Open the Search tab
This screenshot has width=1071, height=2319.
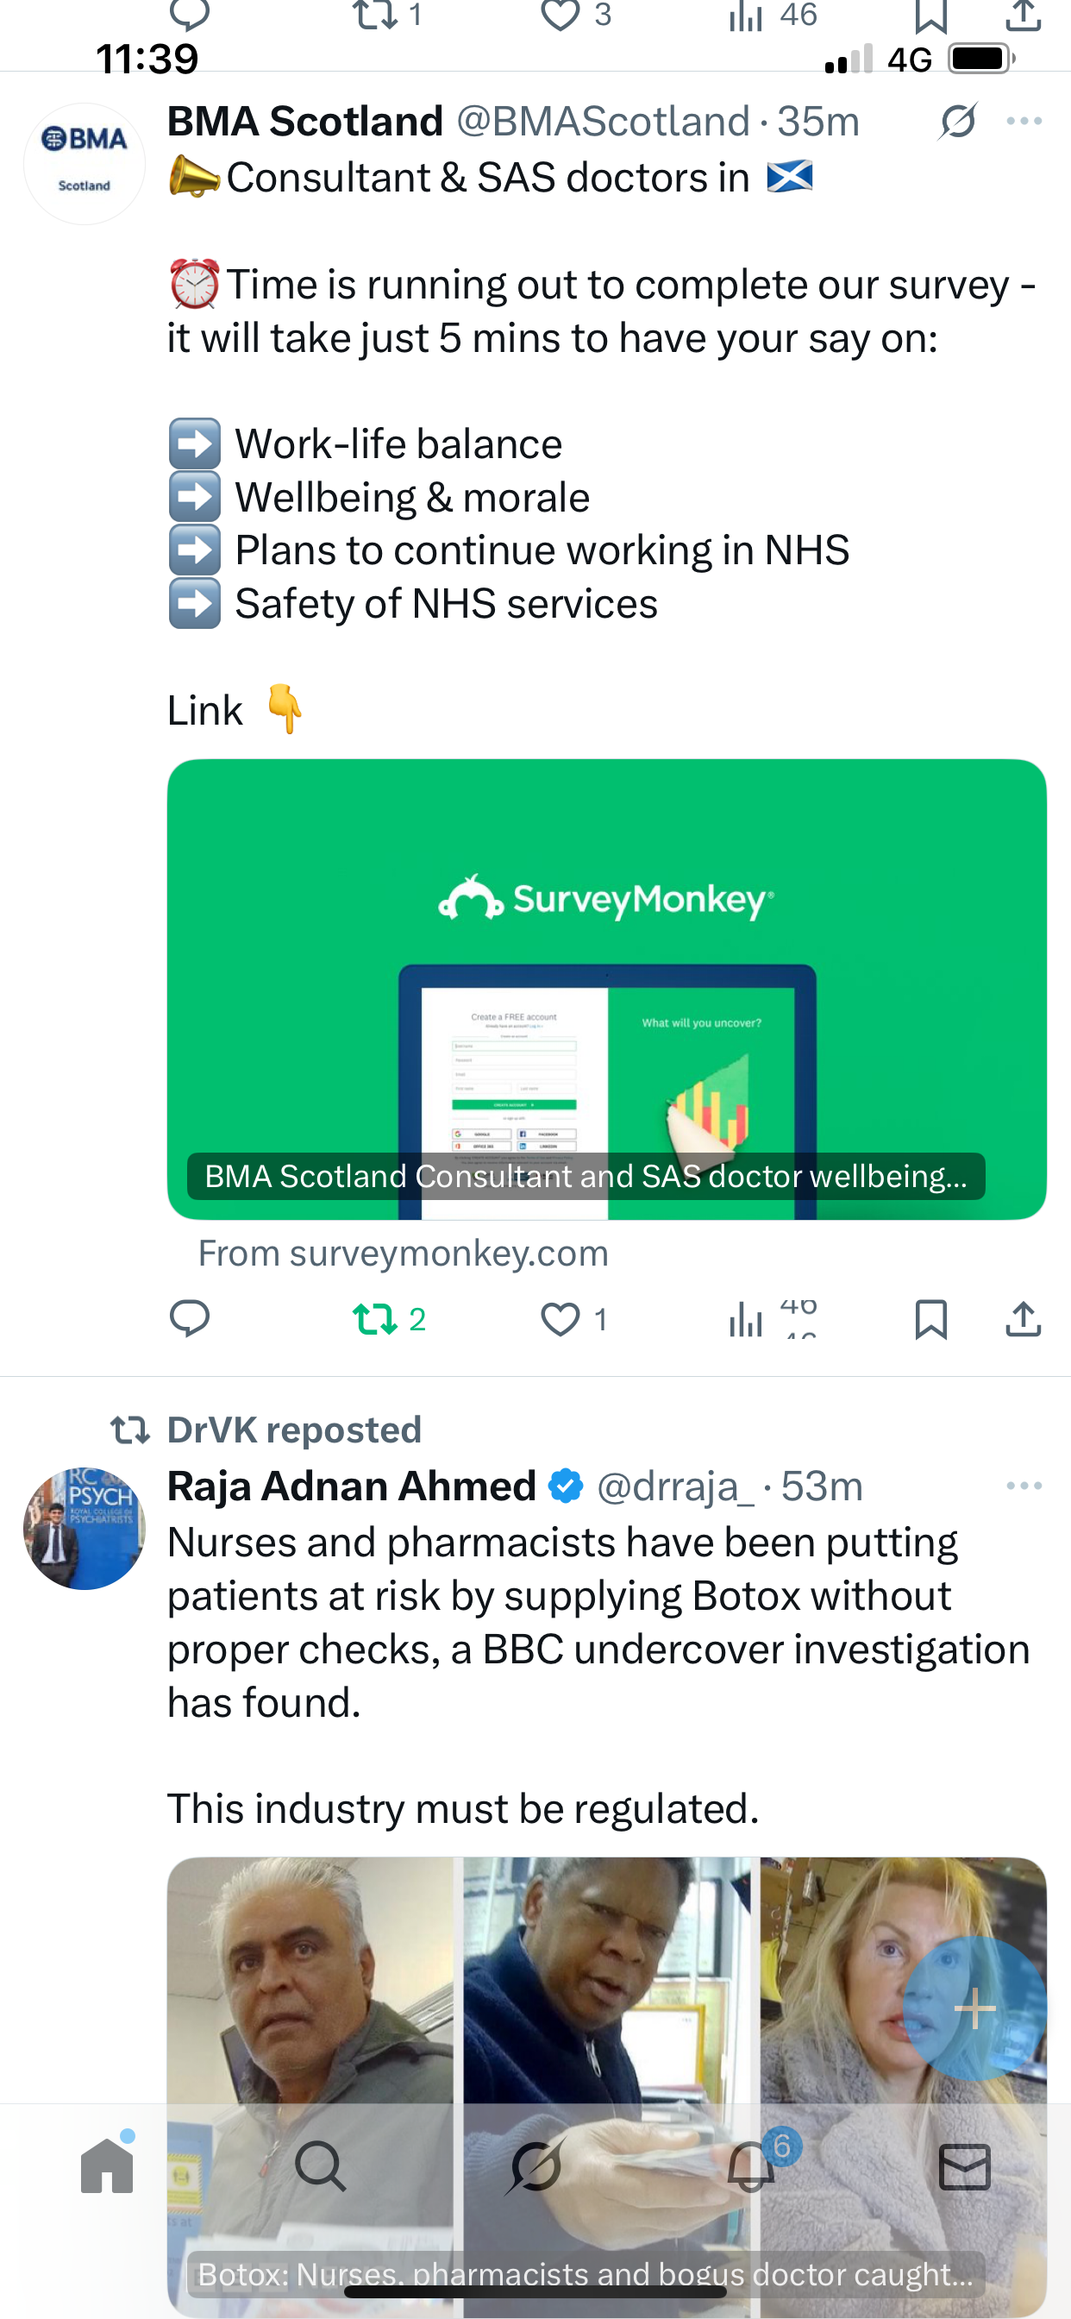pyautogui.click(x=321, y=2166)
